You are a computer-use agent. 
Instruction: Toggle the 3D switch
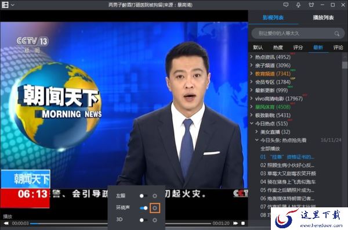coord(143,220)
